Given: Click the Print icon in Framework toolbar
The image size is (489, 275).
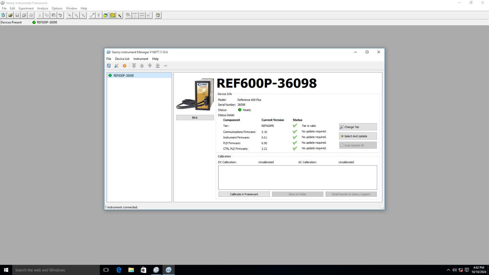Looking at the screenshot, I should (x=31, y=15).
